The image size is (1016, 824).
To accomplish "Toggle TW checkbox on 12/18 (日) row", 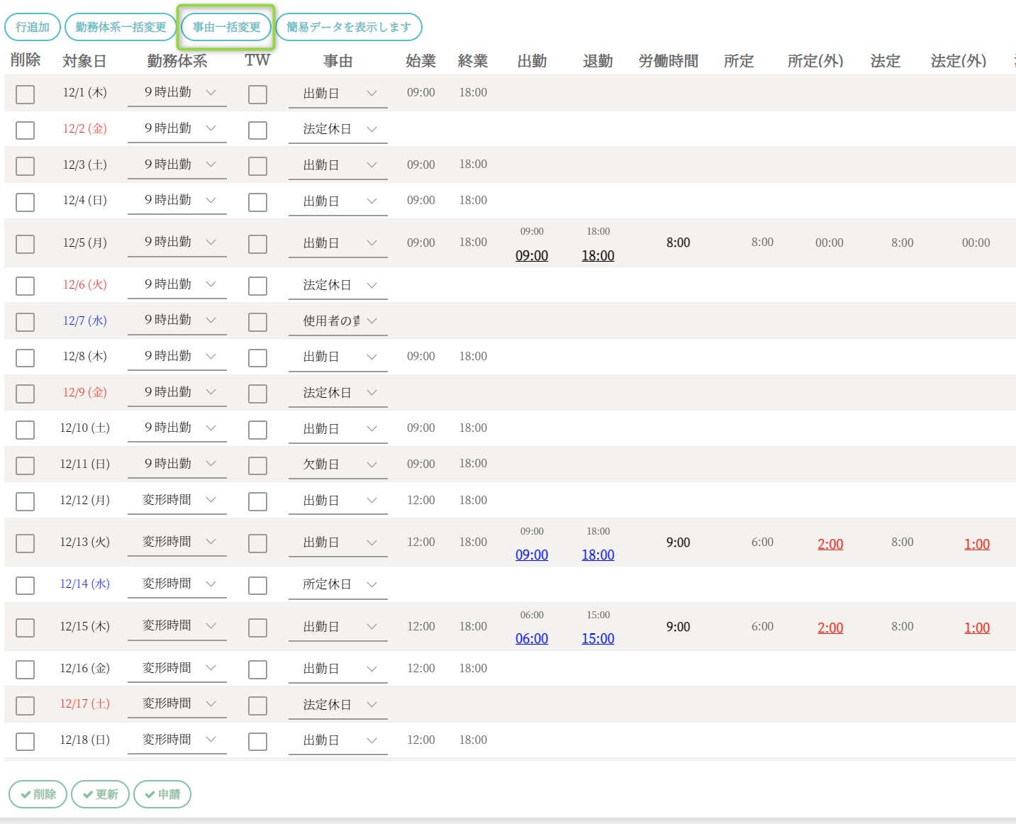I will (x=257, y=741).
